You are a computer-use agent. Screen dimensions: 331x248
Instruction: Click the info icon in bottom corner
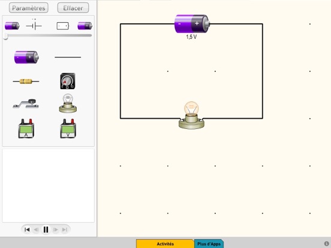(x=326, y=244)
